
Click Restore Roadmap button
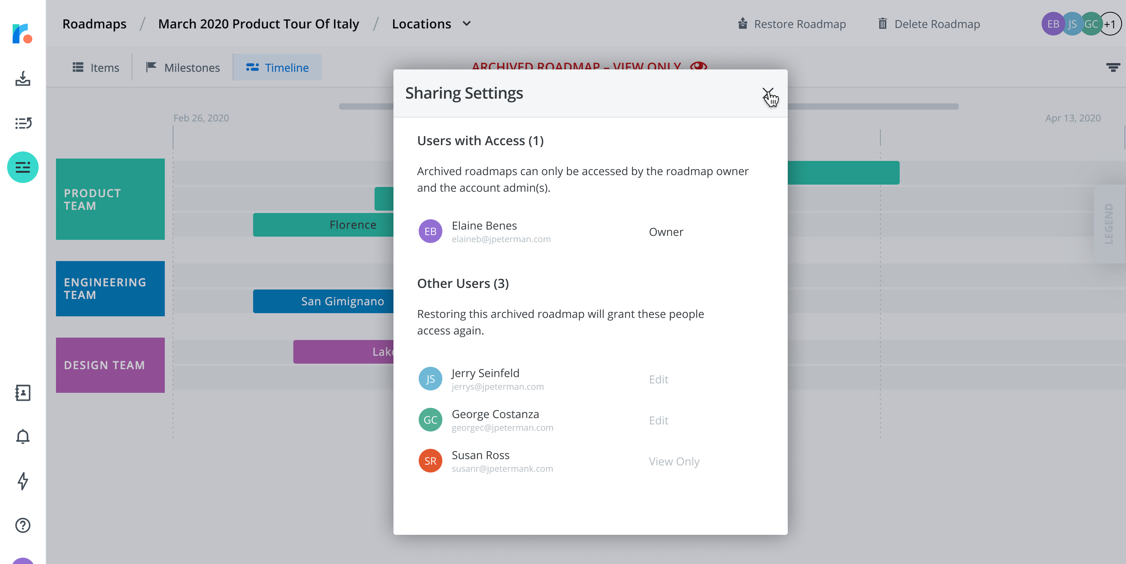pos(792,24)
